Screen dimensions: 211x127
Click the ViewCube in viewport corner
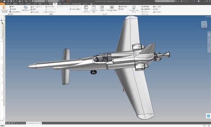point(204,25)
